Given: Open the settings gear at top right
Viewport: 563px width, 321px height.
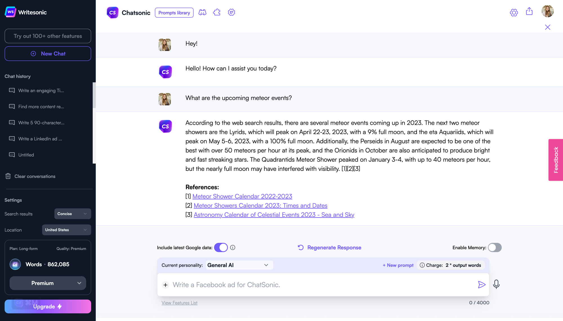Looking at the screenshot, I should [x=514, y=12].
